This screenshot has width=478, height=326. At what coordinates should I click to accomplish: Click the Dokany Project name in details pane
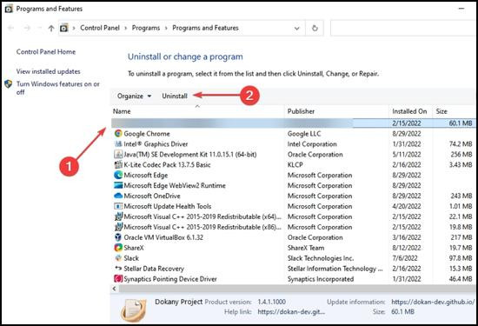tap(179, 302)
